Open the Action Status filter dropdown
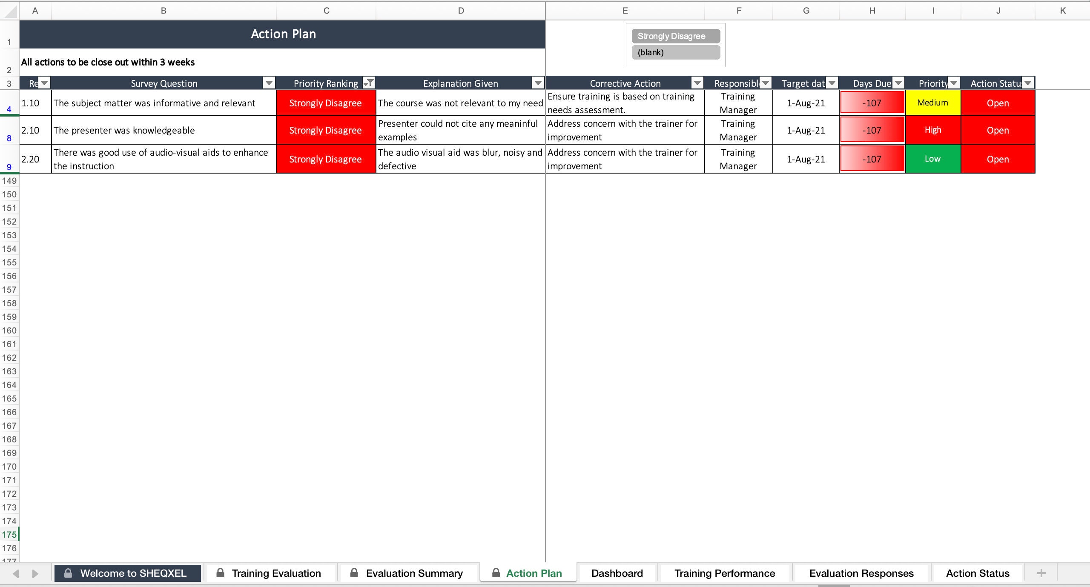Viewport: 1090px width, 587px height. tap(1029, 83)
